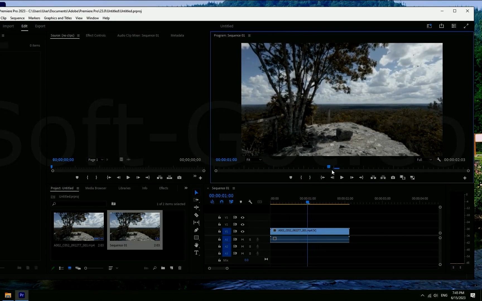Screen dimensions: 482x301
Task: Export frame from Source monitor
Action: tap(179, 178)
